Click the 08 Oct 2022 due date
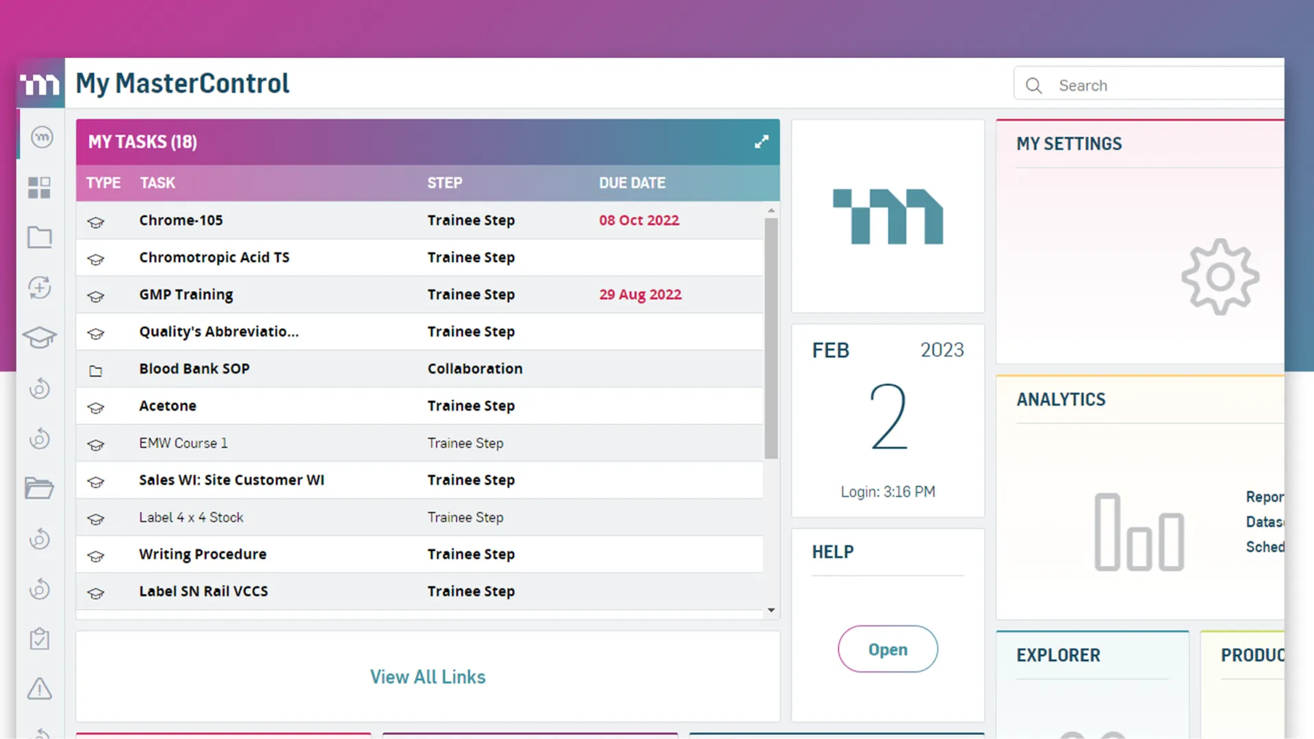The image size is (1314, 739). 639,220
